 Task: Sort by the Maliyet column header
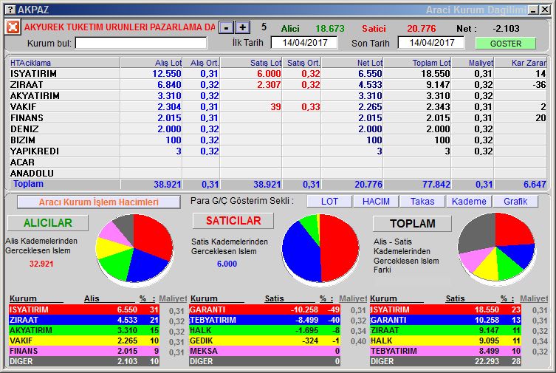(473, 63)
